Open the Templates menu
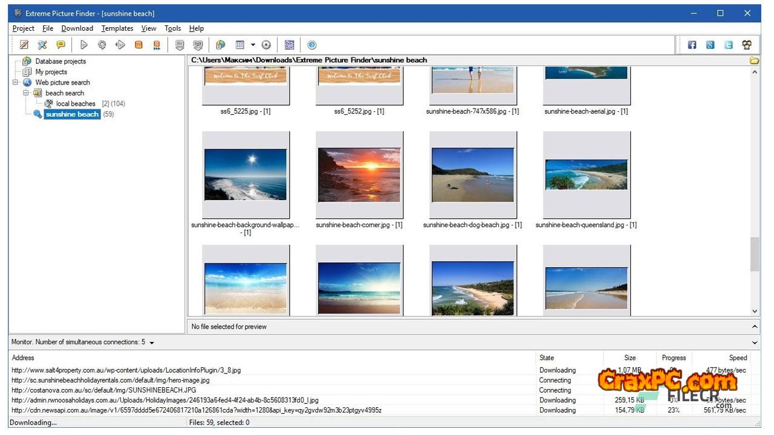Image resolution: width=774 pixels, height=435 pixels. coord(117,28)
